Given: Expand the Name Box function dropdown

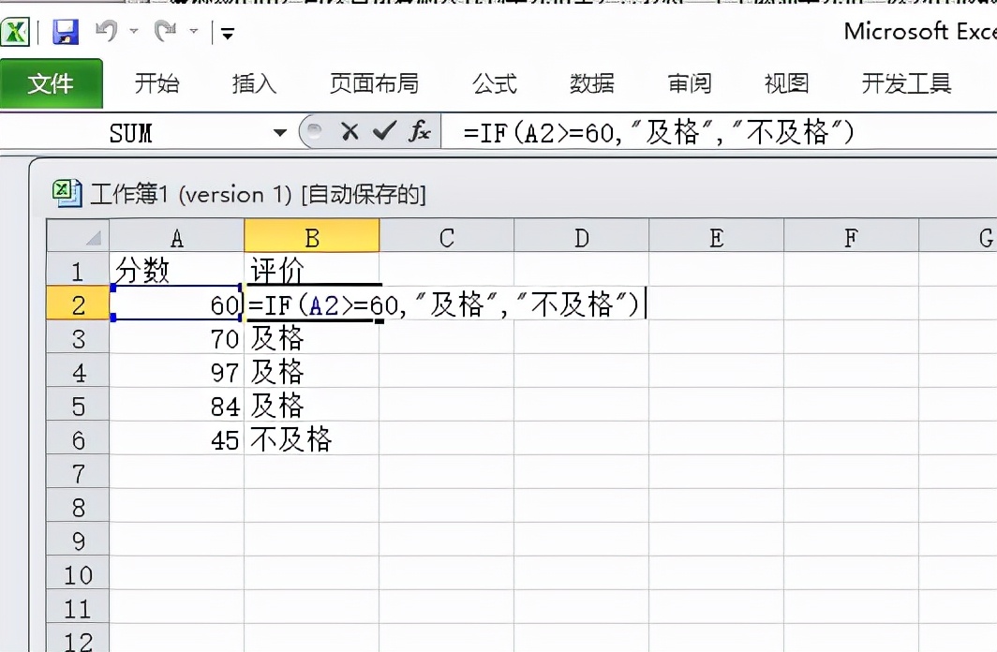Looking at the screenshot, I should pos(280,133).
